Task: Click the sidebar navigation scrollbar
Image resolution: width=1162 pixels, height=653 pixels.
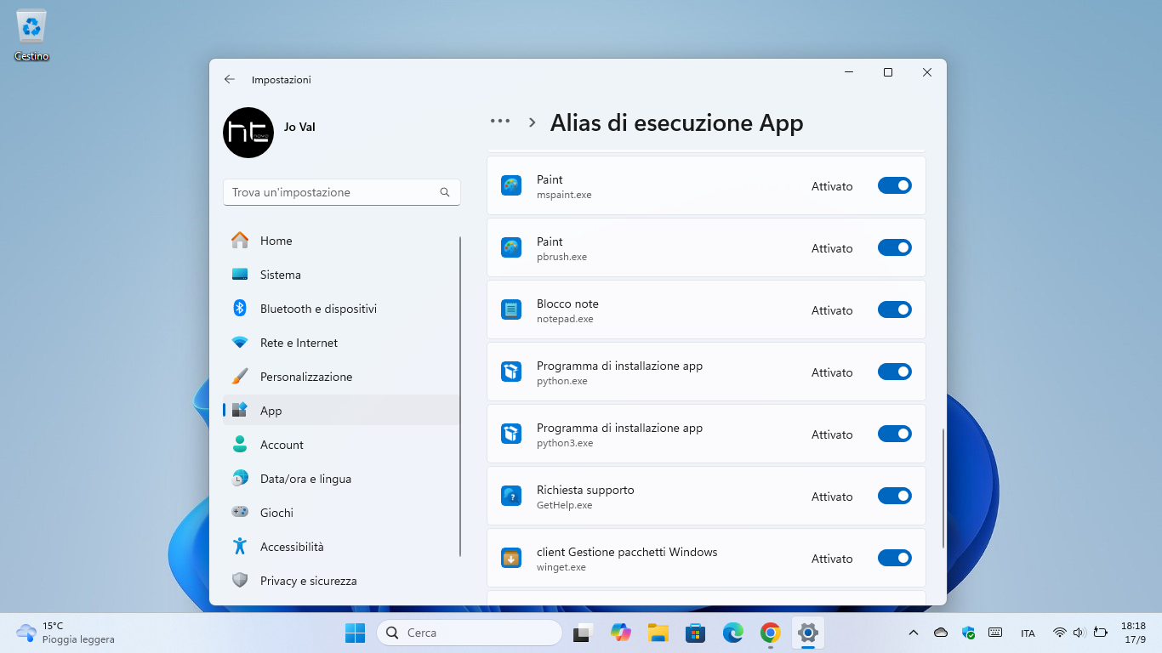Action: [460, 396]
